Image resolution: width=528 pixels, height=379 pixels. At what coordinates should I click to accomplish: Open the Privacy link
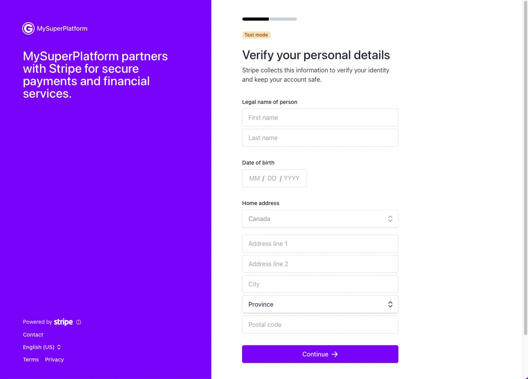click(54, 360)
